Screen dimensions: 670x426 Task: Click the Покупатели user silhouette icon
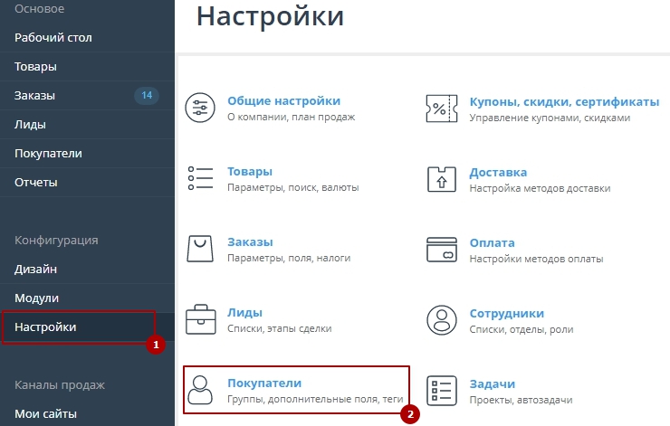click(199, 390)
